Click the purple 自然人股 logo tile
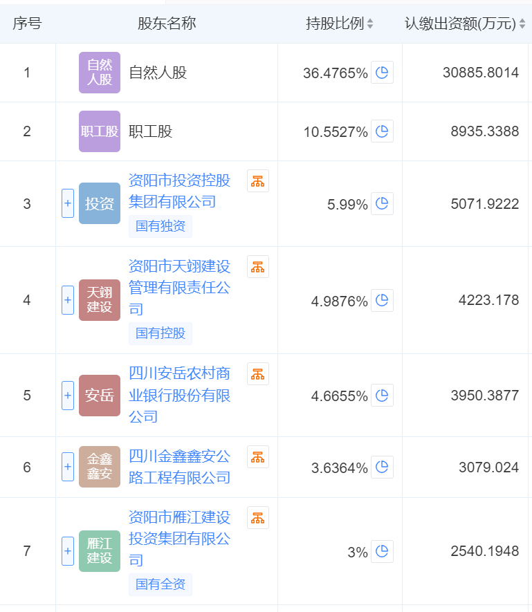532x612 pixels. pyautogui.click(x=100, y=73)
